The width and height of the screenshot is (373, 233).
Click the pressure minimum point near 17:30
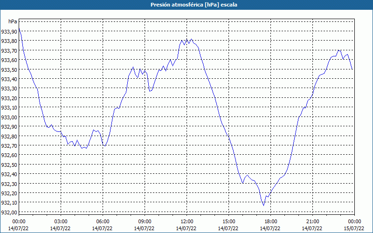click(x=263, y=206)
